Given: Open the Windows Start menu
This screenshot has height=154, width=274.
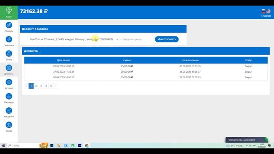Looking at the screenshot, I should click(3, 145).
